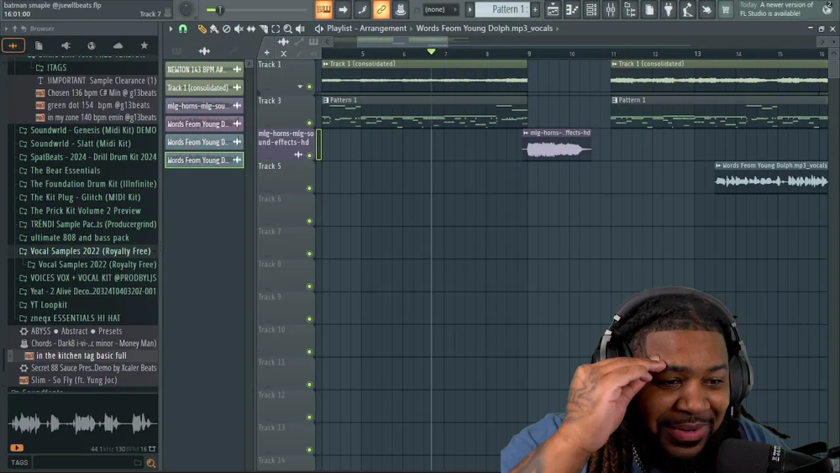Image resolution: width=840 pixels, height=473 pixels.
Task: Open browser cloud tab icon
Action: click(118, 45)
